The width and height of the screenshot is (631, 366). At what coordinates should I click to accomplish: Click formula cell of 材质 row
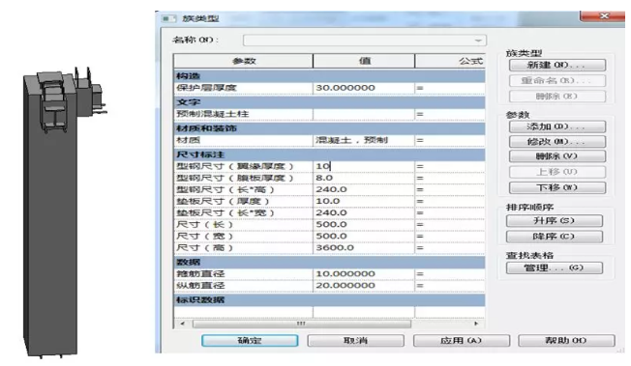(450, 140)
